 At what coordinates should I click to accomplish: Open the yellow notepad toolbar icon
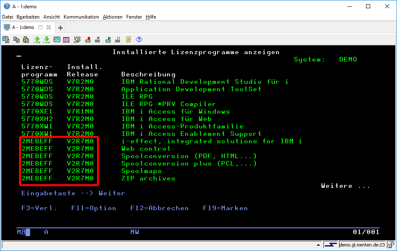coord(128,40)
